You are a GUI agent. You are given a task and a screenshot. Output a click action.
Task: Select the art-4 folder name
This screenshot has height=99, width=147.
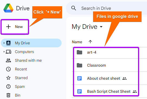[x=92, y=52]
